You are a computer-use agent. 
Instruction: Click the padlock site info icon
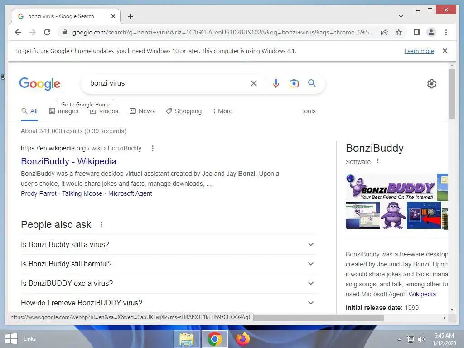65,32
